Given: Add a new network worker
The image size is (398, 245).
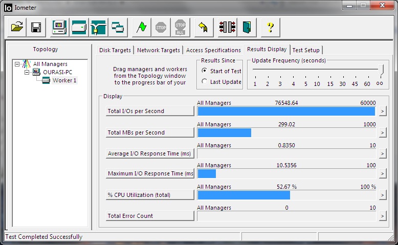Looking at the screenshot, I should pos(98,27).
